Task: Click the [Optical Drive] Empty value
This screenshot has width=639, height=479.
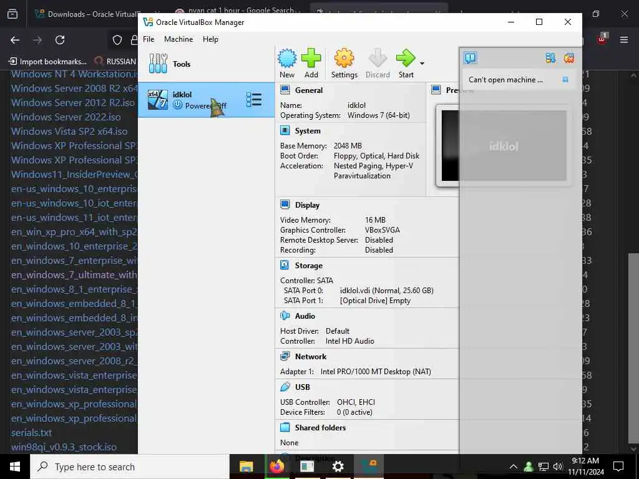Action: coord(375,301)
